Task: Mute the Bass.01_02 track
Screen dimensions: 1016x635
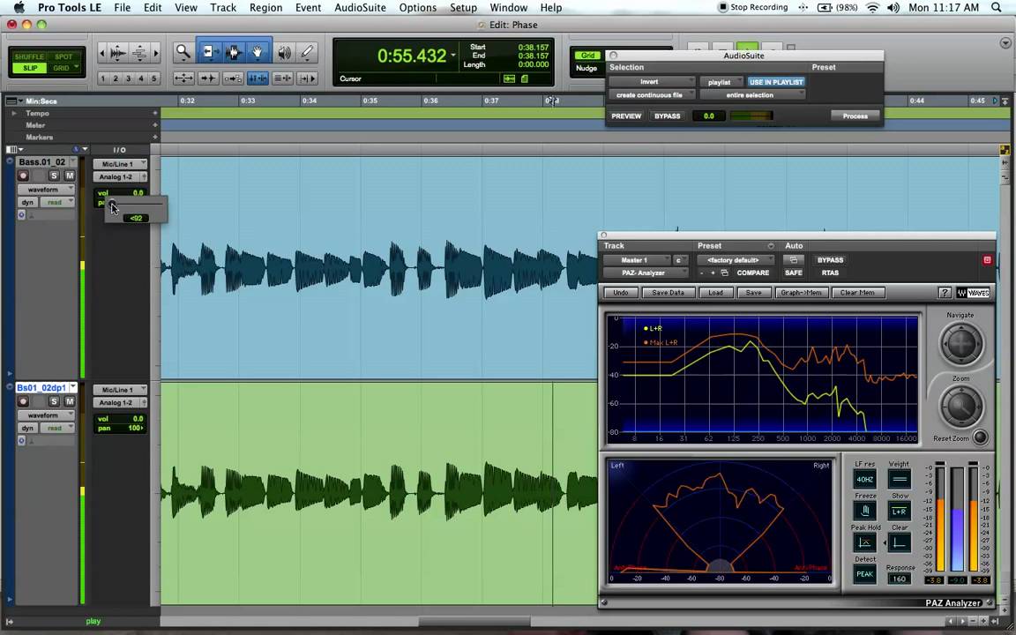Action: tap(70, 176)
